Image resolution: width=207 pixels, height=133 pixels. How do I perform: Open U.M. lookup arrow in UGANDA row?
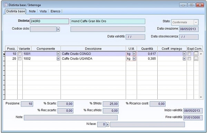click(x=134, y=59)
